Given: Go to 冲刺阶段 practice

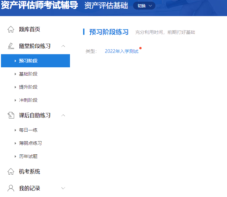Looking at the screenshot, I should coord(28,100).
